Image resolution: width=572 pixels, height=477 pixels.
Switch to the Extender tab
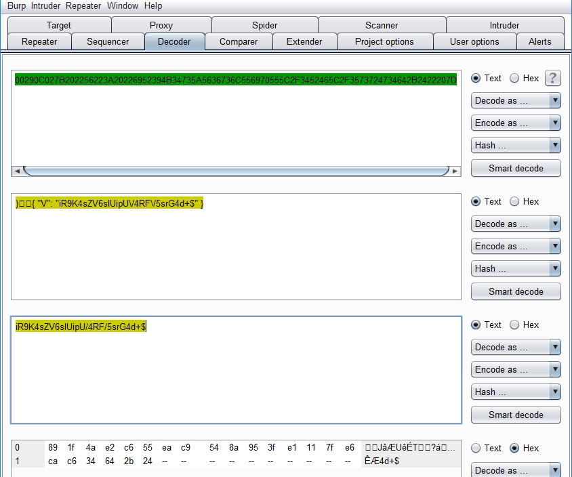coord(304,41)
